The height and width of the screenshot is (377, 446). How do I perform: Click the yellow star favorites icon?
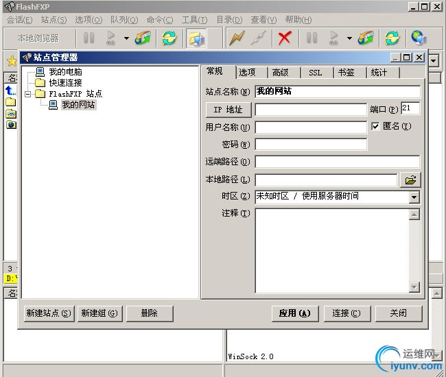tap(12, 61)
